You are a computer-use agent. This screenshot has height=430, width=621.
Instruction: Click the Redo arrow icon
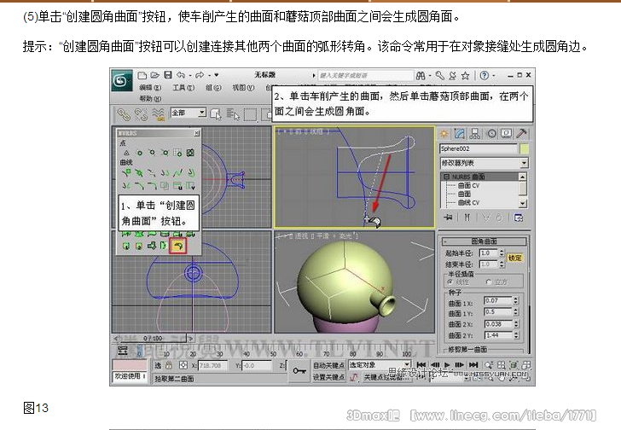point(200,75)
